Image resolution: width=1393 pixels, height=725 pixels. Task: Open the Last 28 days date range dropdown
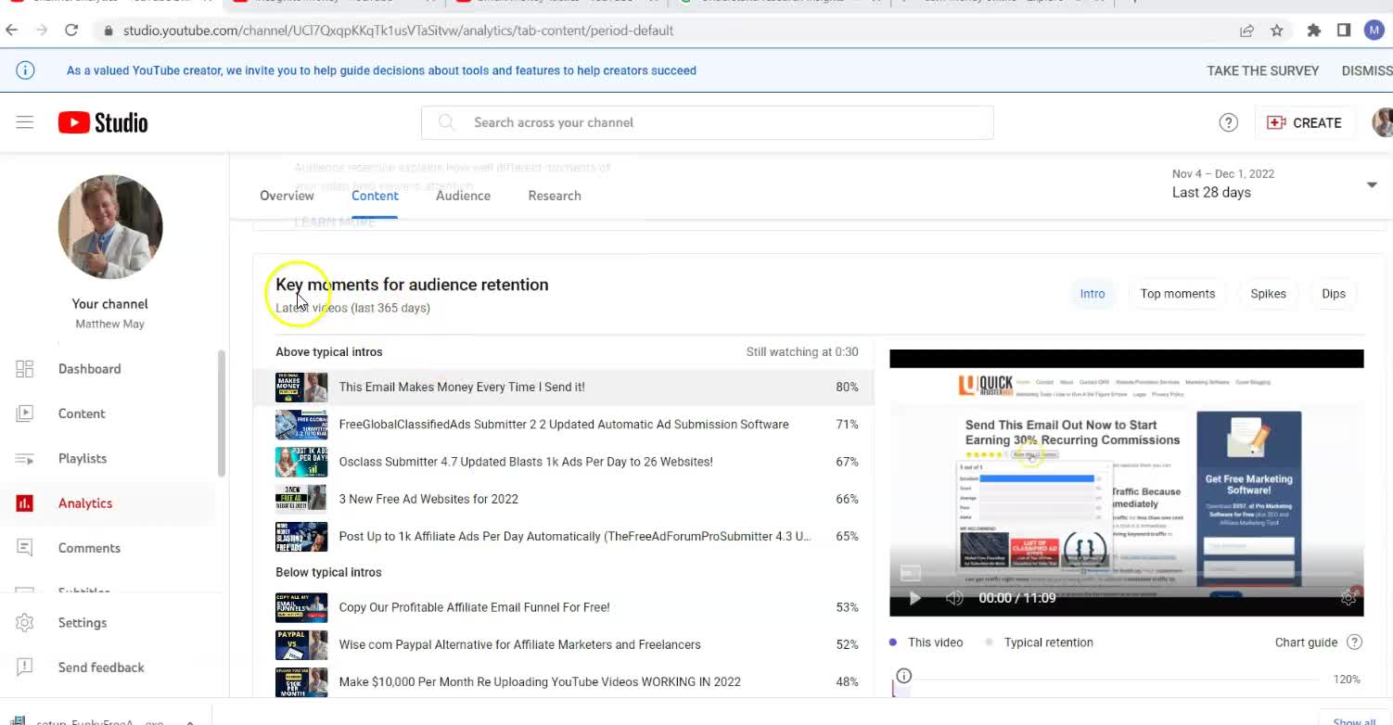1274,184
